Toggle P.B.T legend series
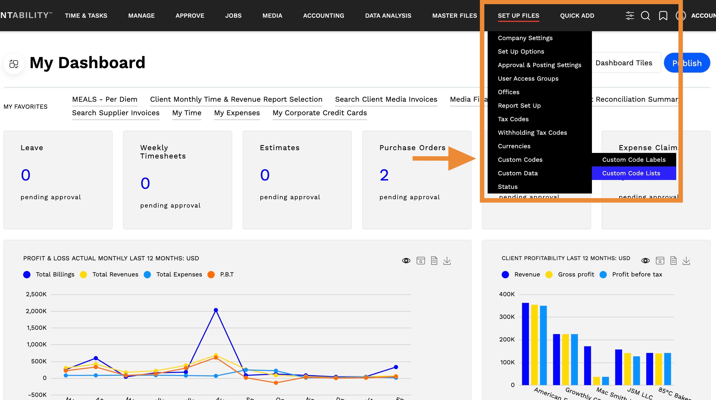 pyautogui.click(x=221, y=274)
